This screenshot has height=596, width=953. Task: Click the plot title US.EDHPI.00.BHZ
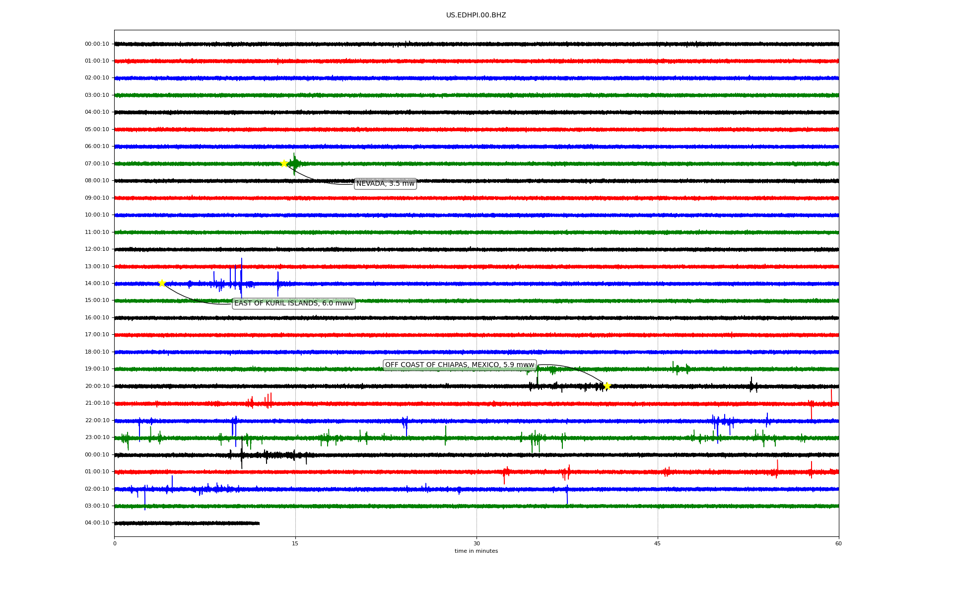[476, 15]
